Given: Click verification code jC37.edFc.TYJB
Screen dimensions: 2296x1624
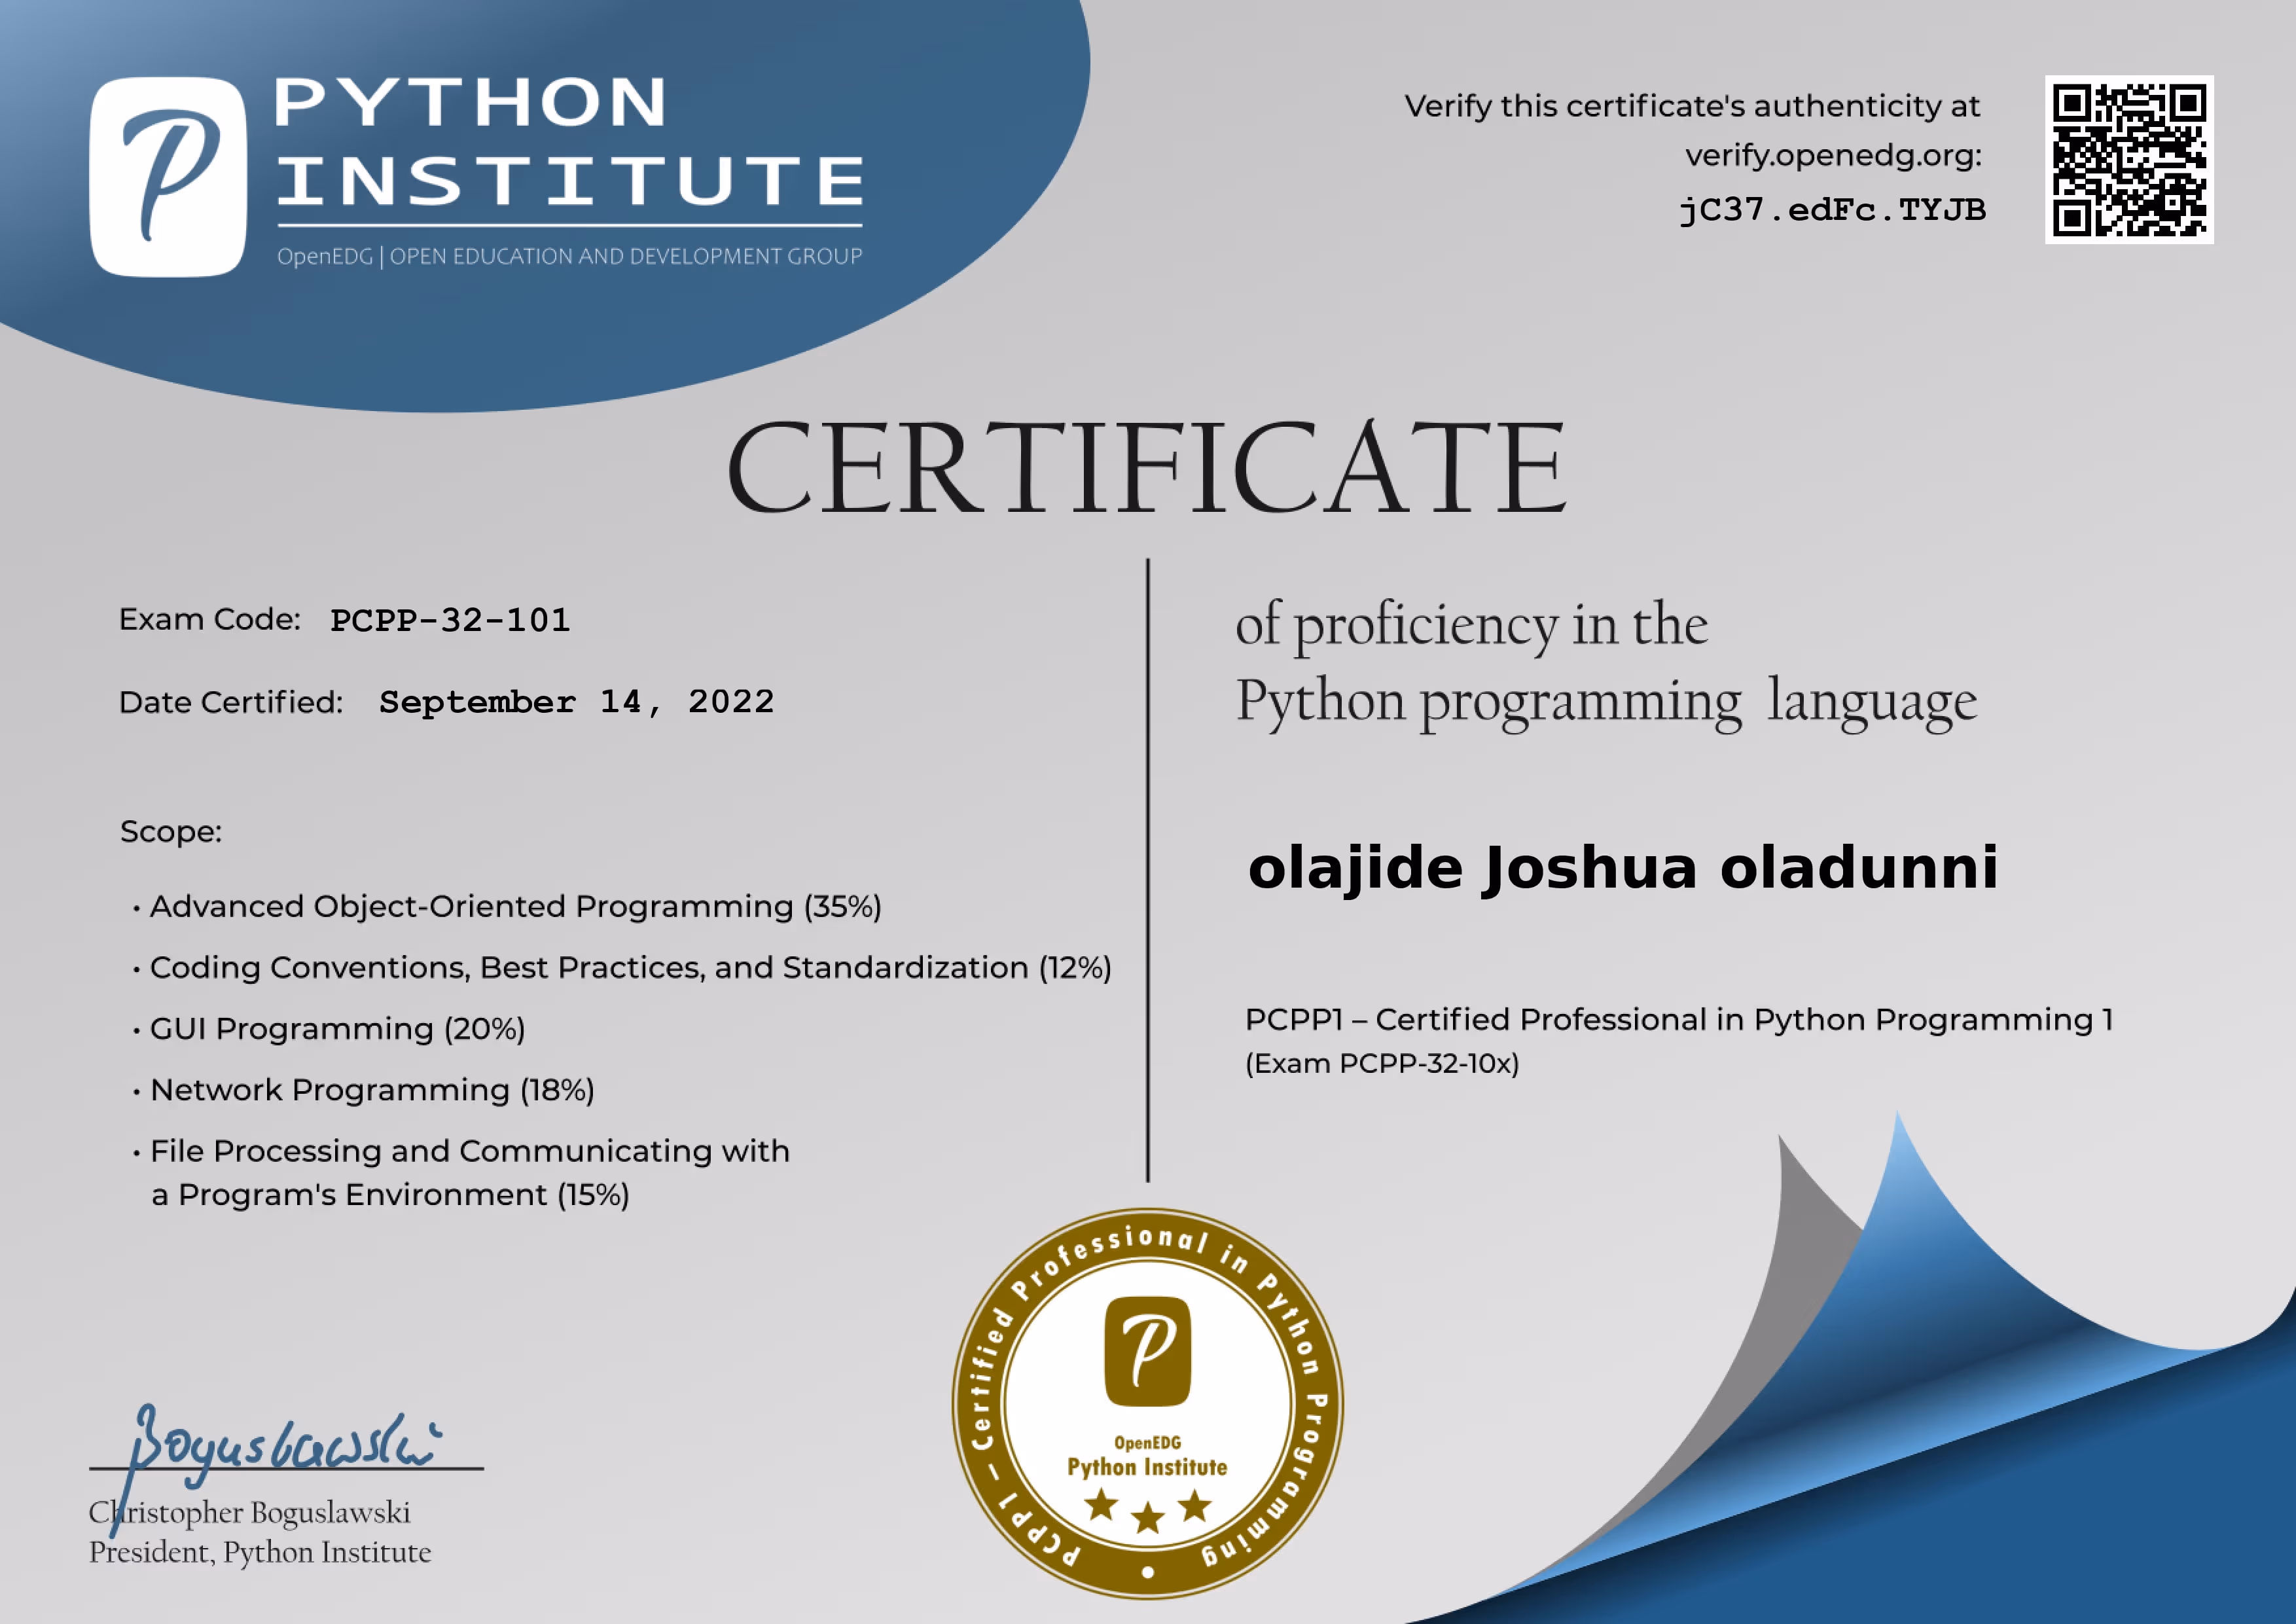Looking at the screenshot, I should [x=1832, y=210].
